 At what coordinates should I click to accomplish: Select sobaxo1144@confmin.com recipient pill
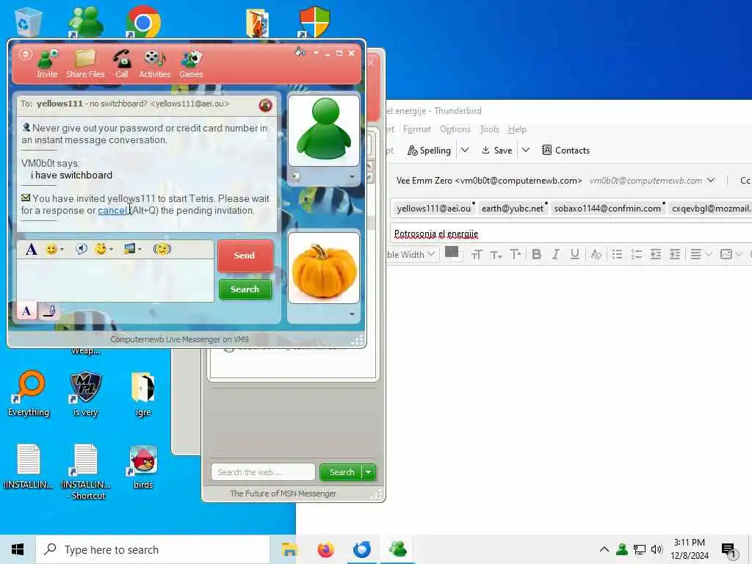(609, 209)
